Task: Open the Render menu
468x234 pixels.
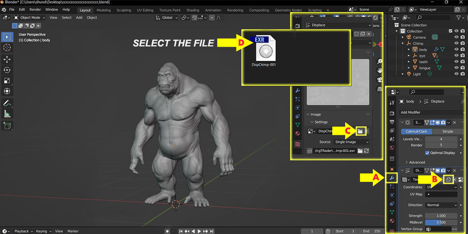Action: point(35,9)
